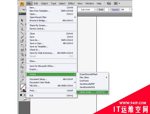Choose ExportDocsAsFlash script
The height and width of the screenshot is (114, 150).
(x=92, y=74)
